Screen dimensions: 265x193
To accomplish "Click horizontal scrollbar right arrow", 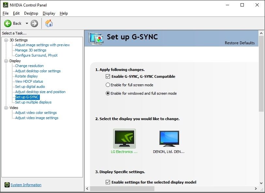I will tap(256, 189).
